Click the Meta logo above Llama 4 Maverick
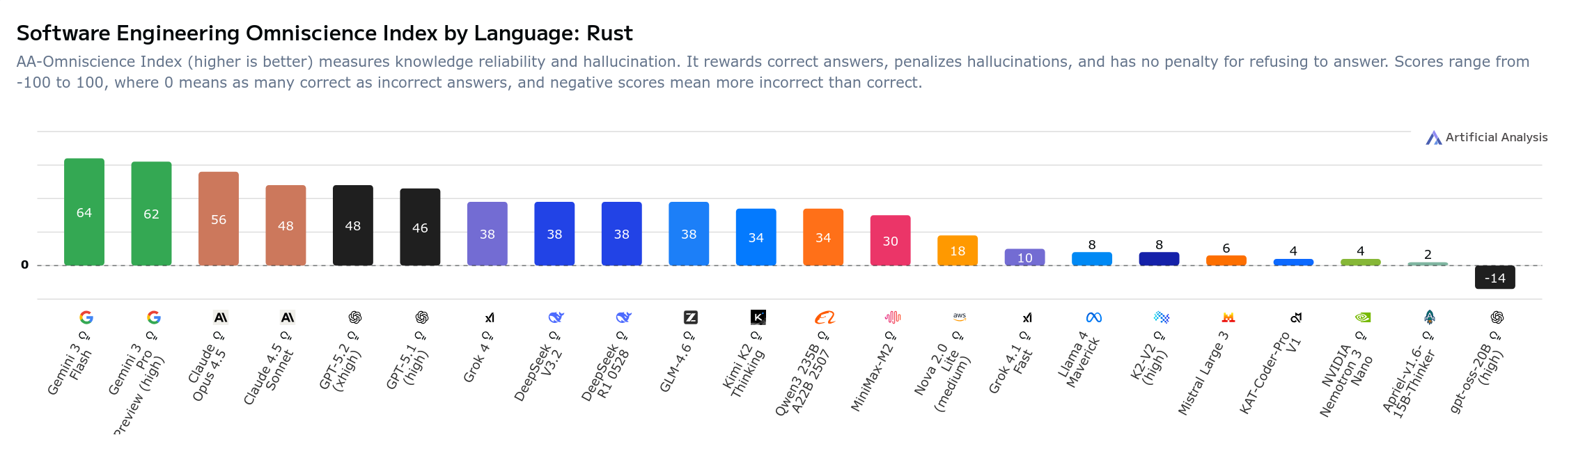This screenshot has height=451, width=1569. (x=1093, y=317)
